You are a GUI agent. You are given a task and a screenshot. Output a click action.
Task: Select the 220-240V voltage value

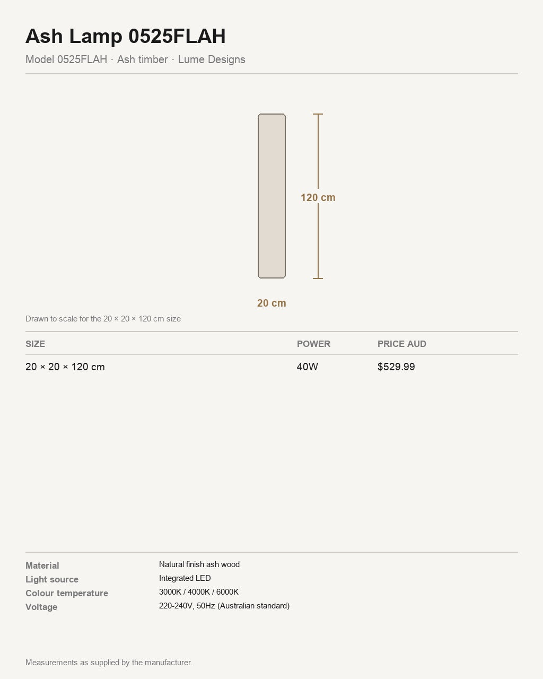[224, 606]
